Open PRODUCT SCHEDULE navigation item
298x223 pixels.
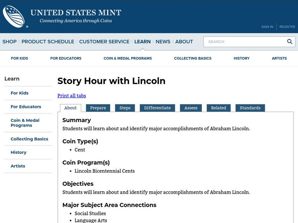(x=48, y=42)
